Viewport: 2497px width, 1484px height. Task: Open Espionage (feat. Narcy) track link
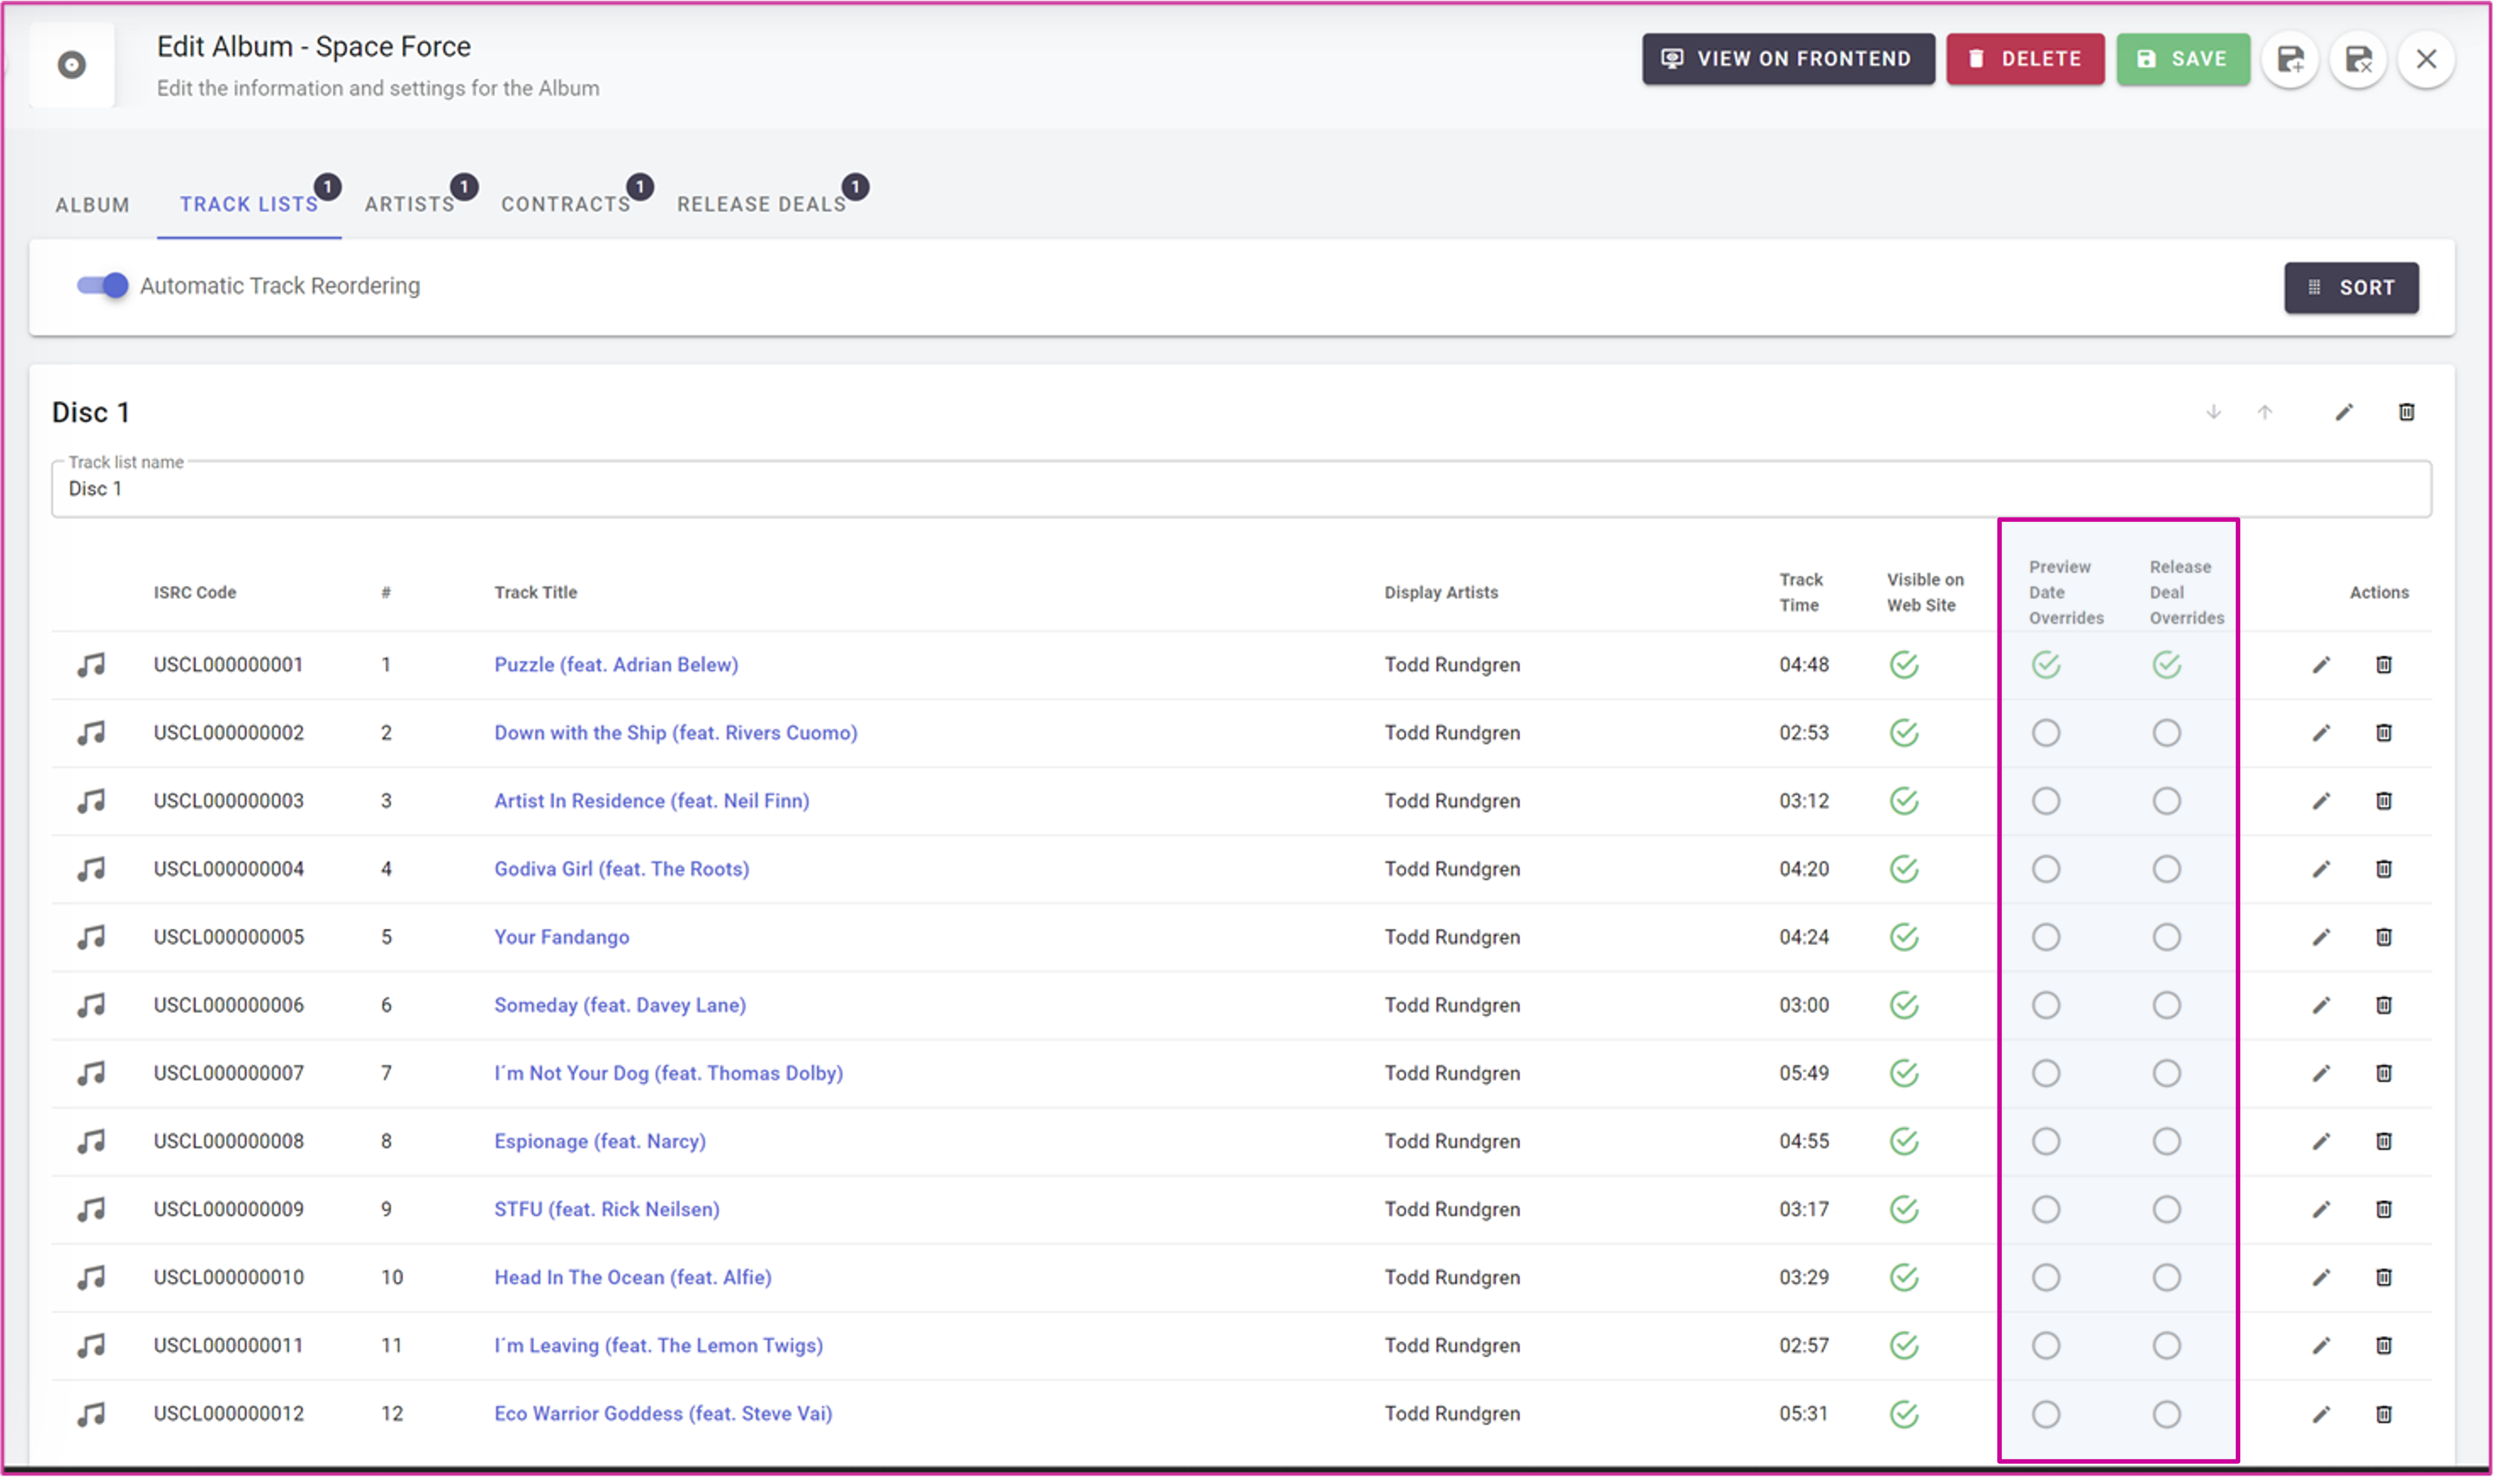pyautogui.click(x=599, y=1141)
